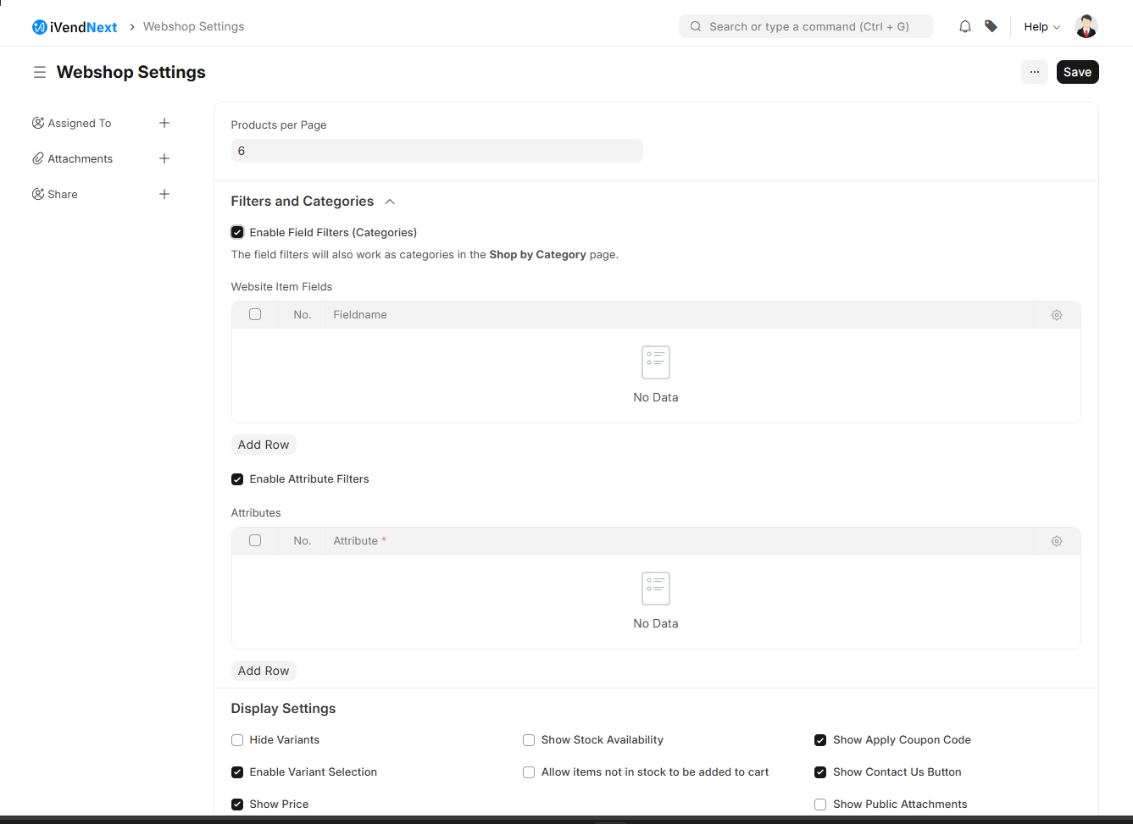Check Allow items not in stock option
This screenshot has height=824, width=1133.
(529, 771)
